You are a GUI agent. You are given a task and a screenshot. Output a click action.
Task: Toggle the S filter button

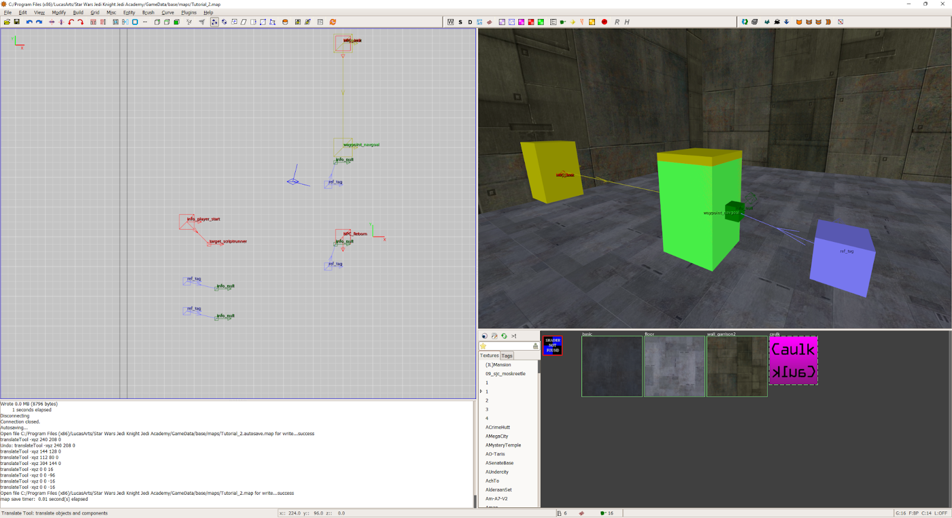tap(461, 22)
